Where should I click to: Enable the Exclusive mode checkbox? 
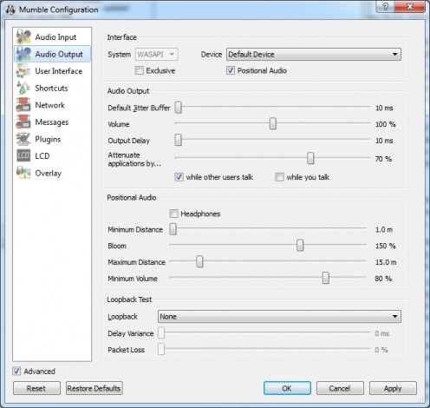pyautogui.click(x=140, y=70)
